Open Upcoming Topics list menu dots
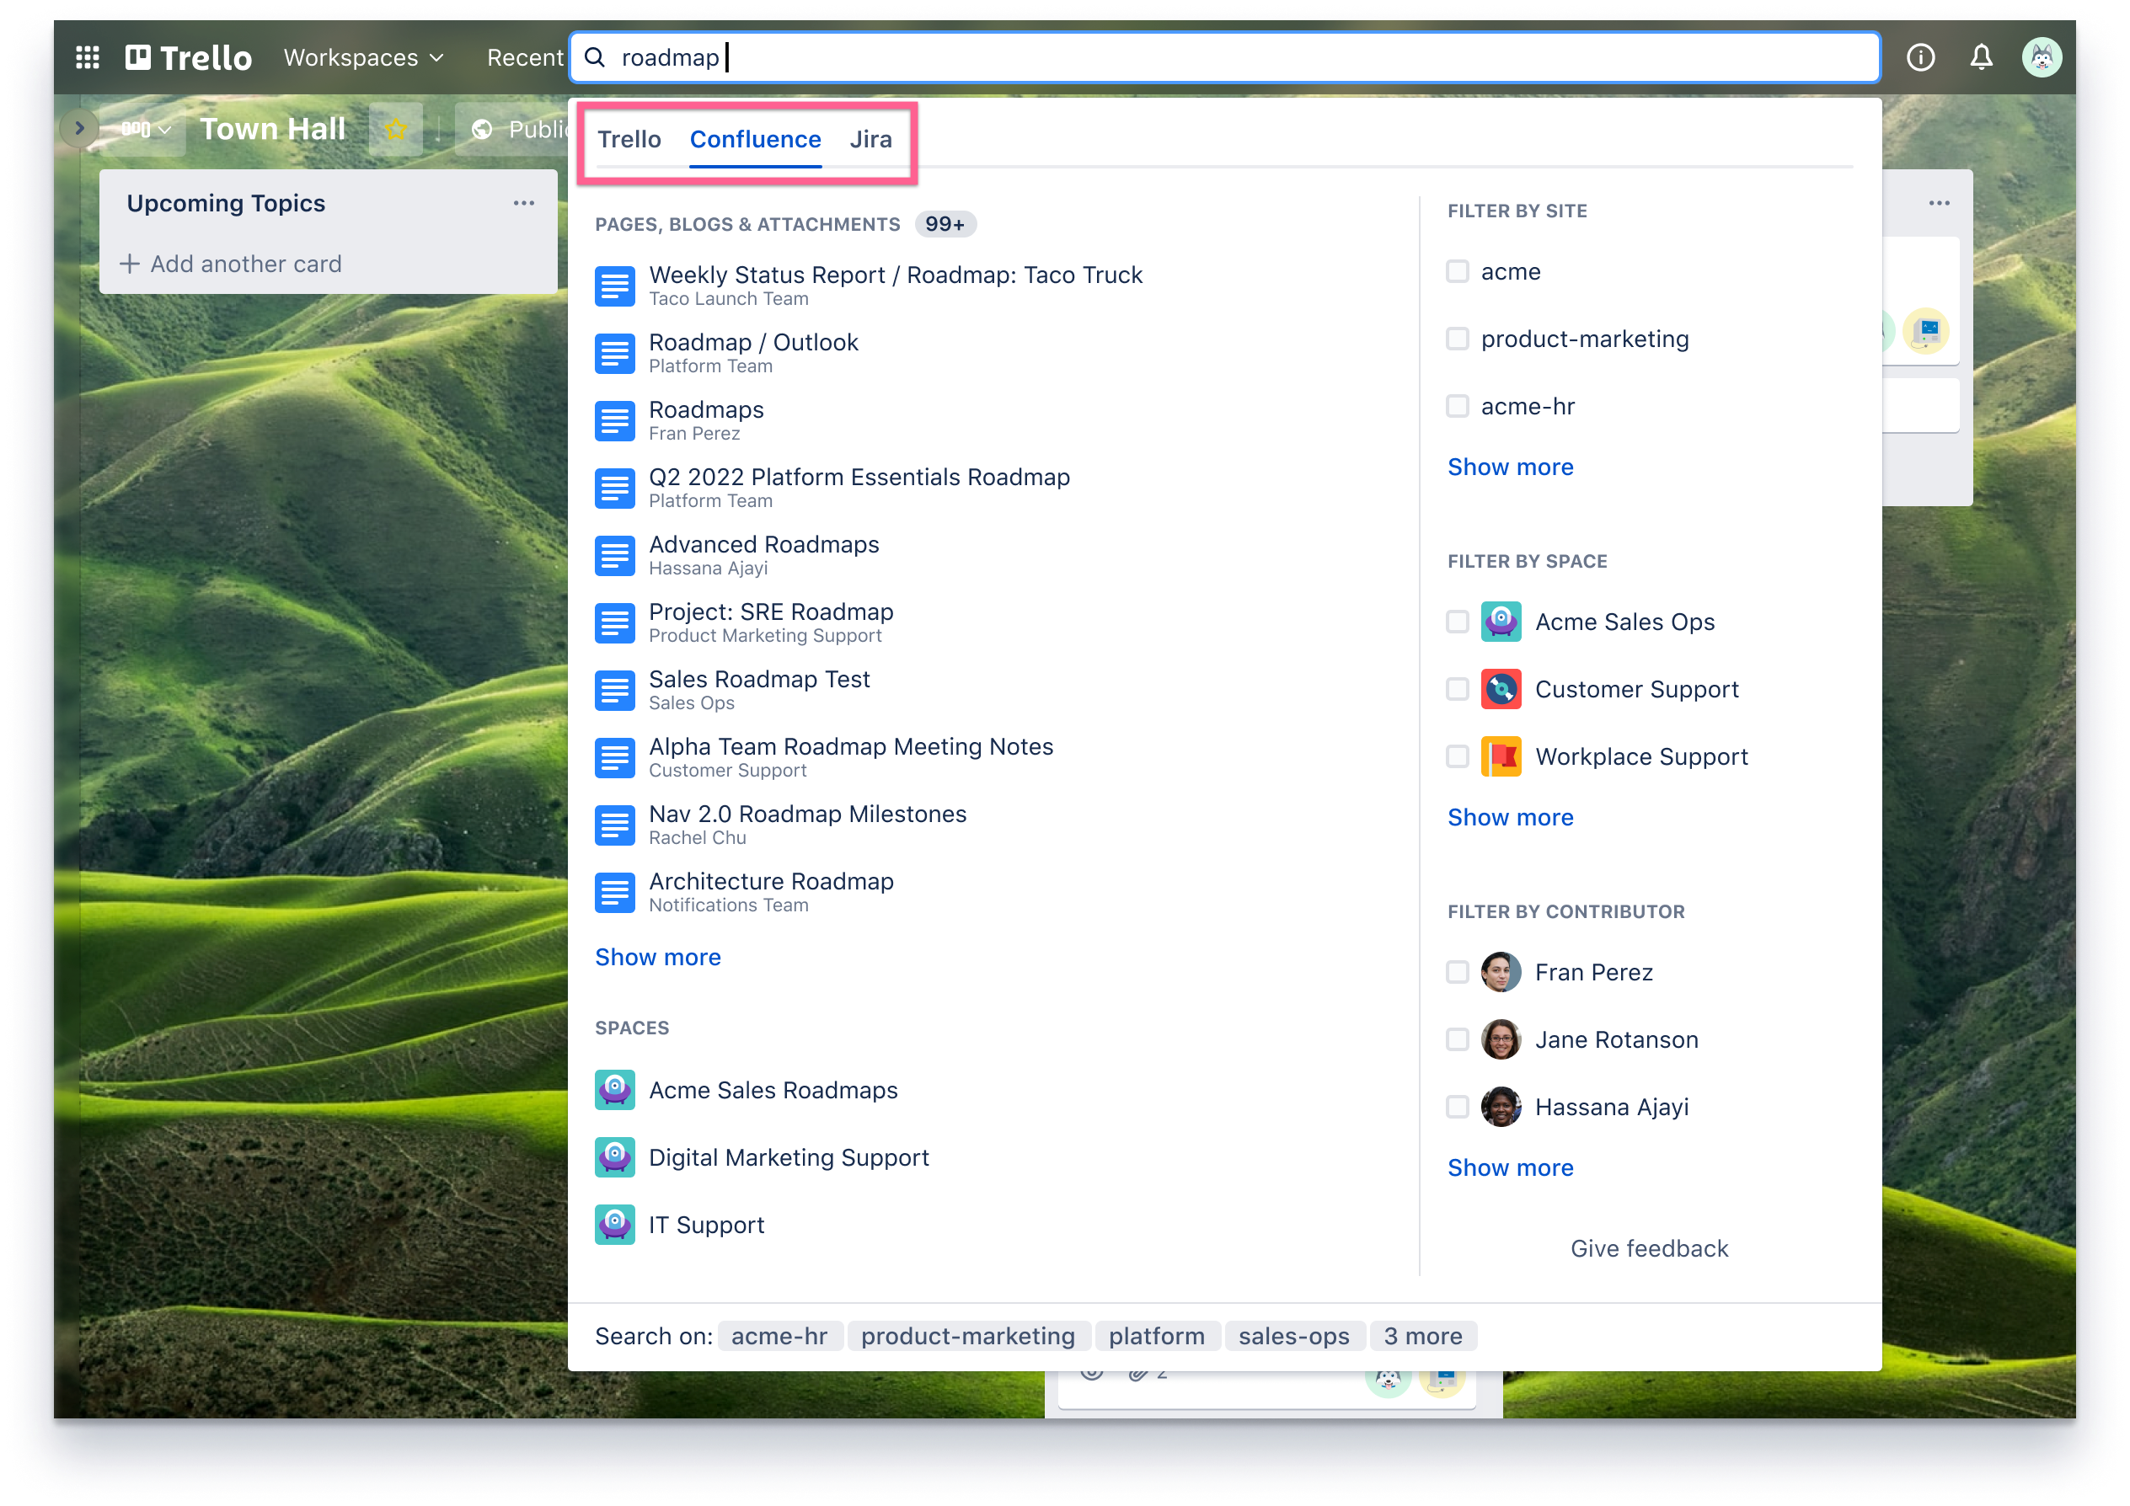Screen dimensions: 2130x1506 click(523, 203)
